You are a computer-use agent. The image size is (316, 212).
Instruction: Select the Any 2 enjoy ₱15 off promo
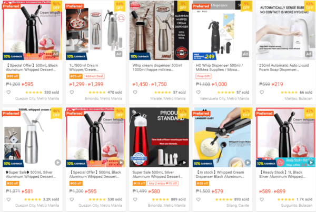pos(163,184)
